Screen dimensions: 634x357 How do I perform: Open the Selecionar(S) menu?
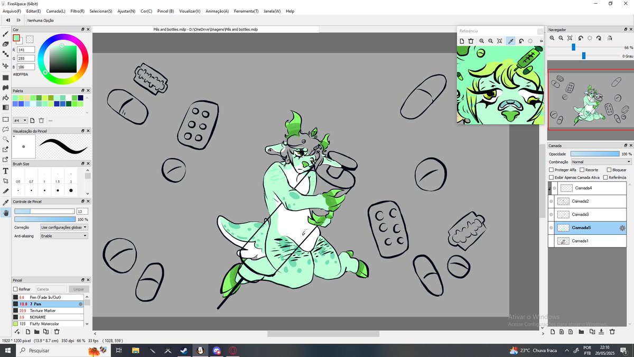101,11
